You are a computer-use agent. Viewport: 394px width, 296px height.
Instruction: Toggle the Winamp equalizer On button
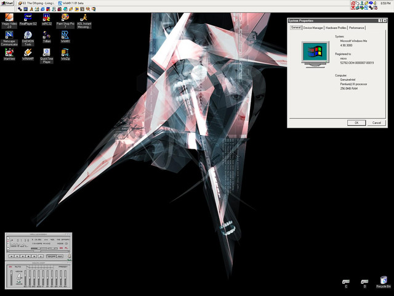pyautogui.click(x=10, y=266)
